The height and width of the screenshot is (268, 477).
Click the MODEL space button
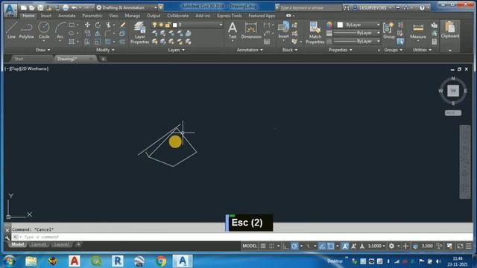[x=250, y=246]
